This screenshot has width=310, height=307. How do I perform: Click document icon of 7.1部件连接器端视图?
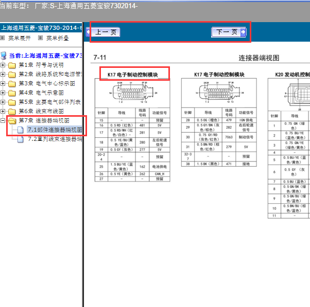tap(21, 130)
